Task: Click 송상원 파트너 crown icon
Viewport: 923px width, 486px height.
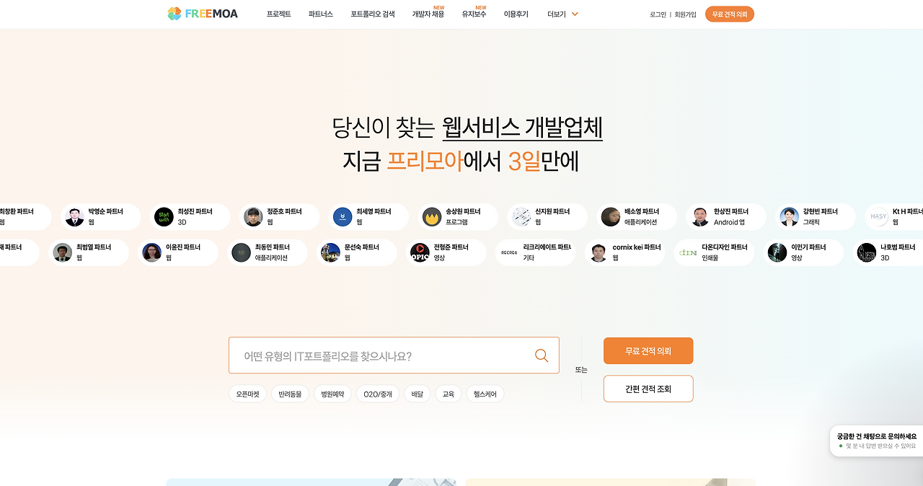Action: 431,216
